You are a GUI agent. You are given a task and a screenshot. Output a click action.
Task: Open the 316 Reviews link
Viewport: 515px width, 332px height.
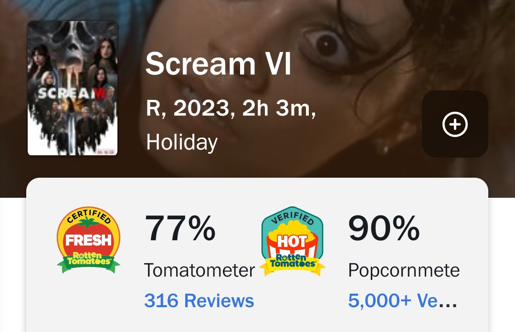click(199, 300)
